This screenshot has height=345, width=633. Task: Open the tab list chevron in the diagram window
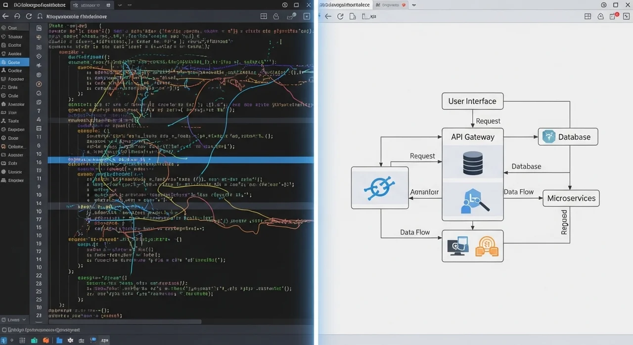tap(414, 5)
